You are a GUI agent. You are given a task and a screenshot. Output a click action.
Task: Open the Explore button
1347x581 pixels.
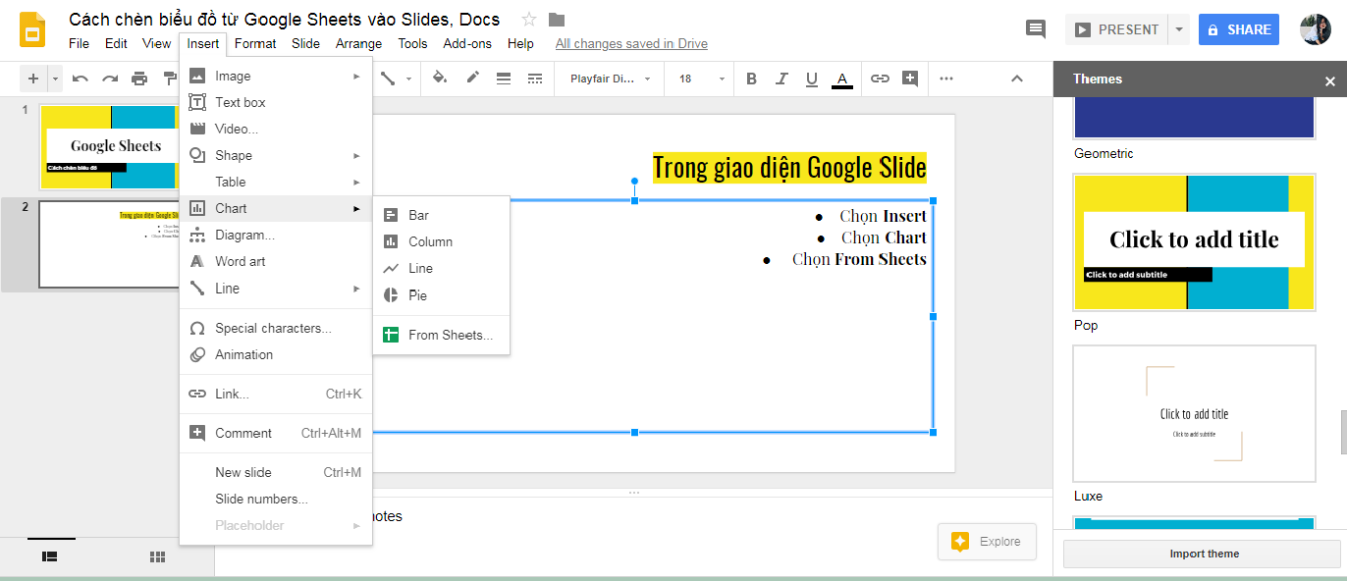(x=987, y=541)
